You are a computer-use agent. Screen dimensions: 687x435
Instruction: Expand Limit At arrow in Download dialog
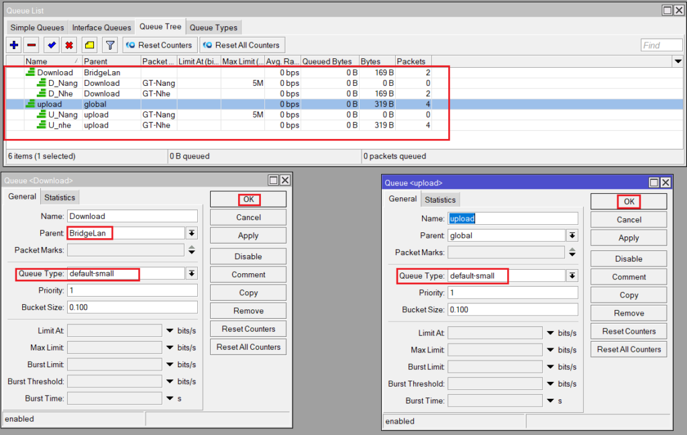click(168, 330)
